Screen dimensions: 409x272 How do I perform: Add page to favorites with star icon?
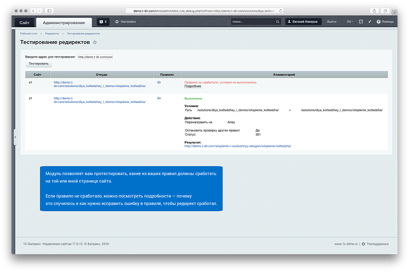pos(95,43)
